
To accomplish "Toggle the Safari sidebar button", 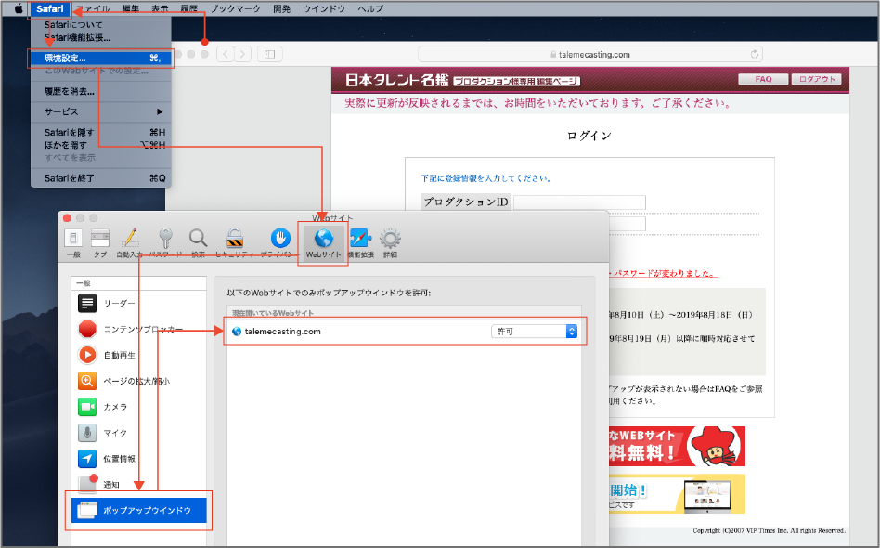I will 269,54.
